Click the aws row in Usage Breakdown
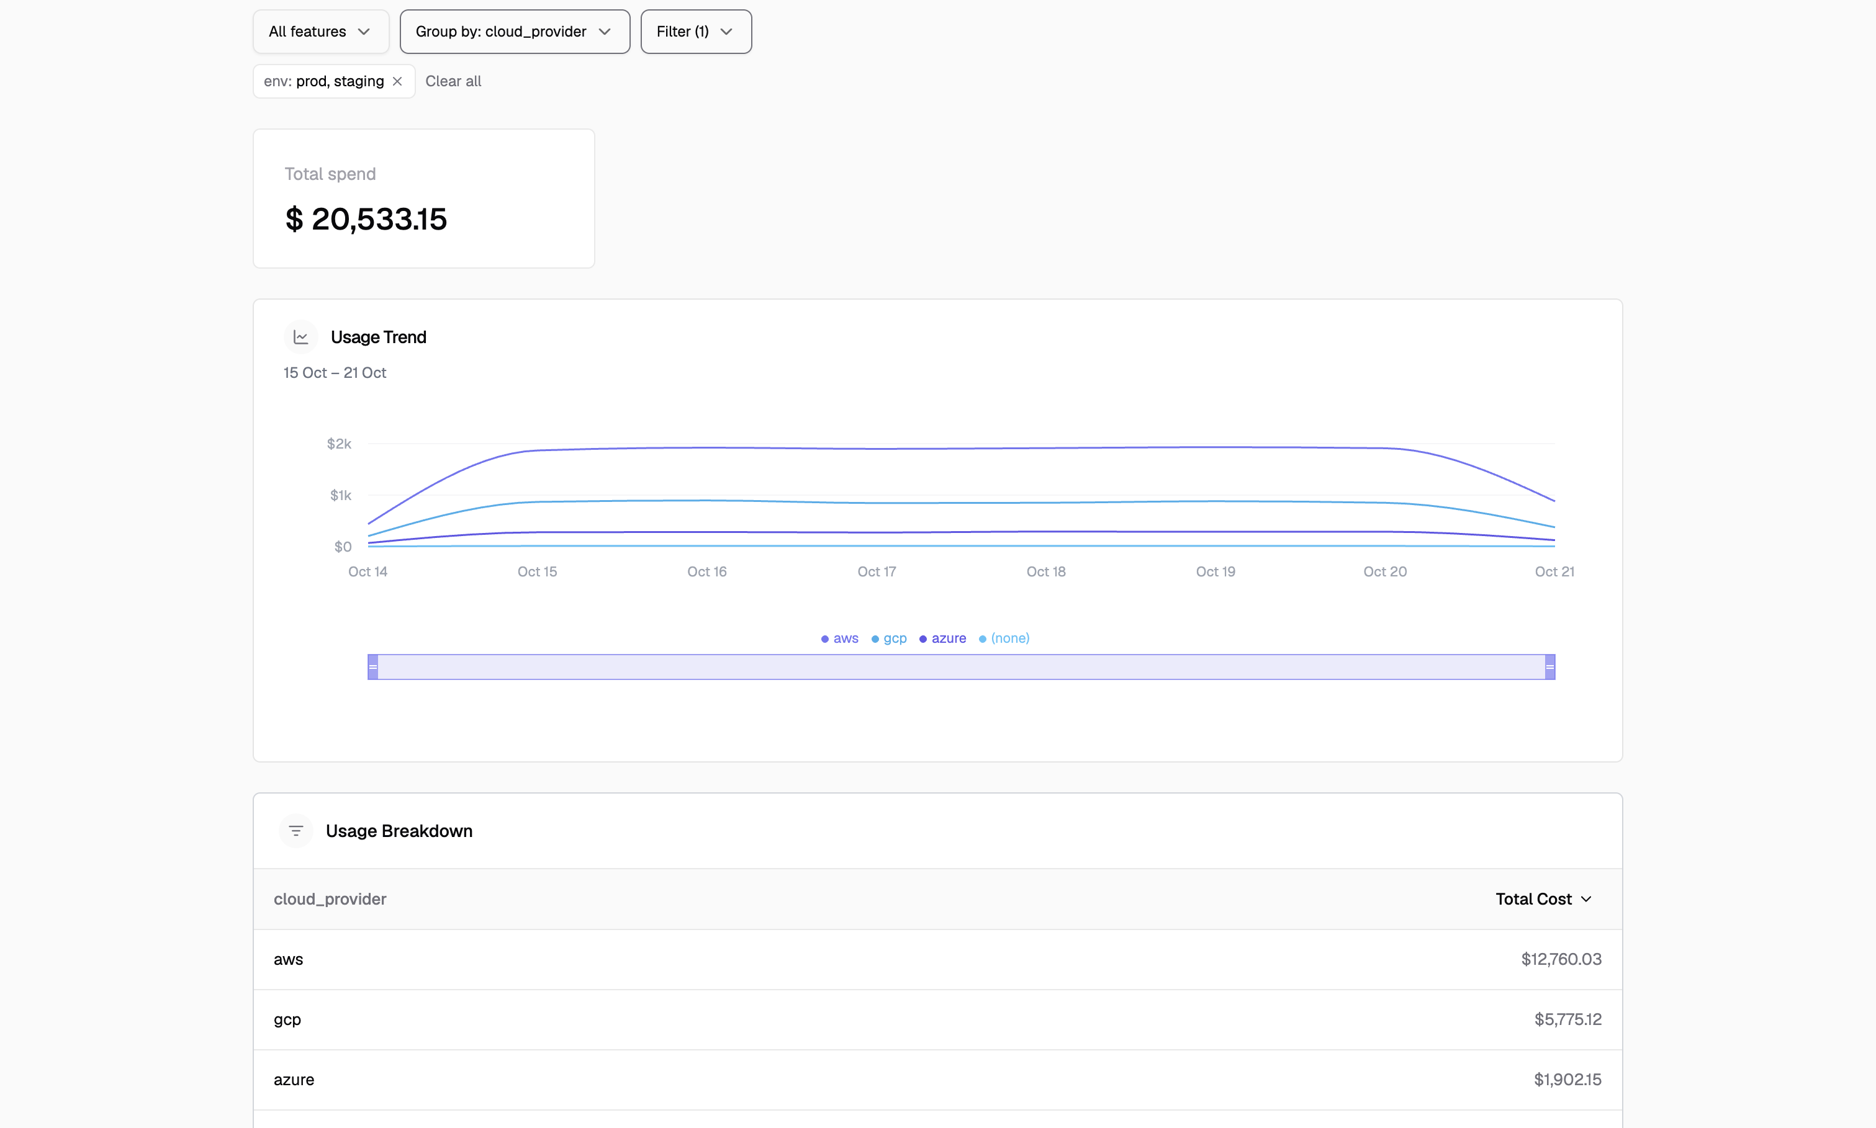The height and width of the screenshot is (1128, 1876). pyautogui.click(x=937, y=959)
